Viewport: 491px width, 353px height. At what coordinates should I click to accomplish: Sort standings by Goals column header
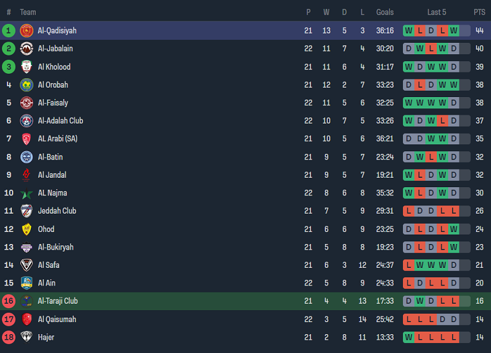[385, 12]
